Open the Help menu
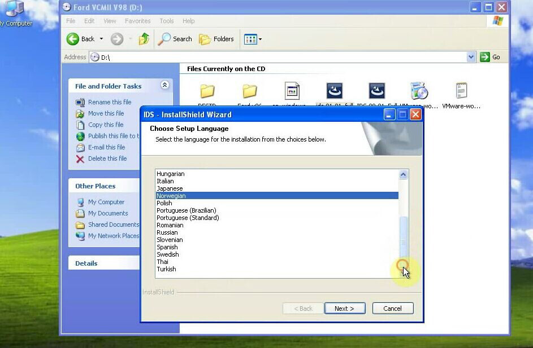Screen dimensions: 533x348 coord(188,21)
